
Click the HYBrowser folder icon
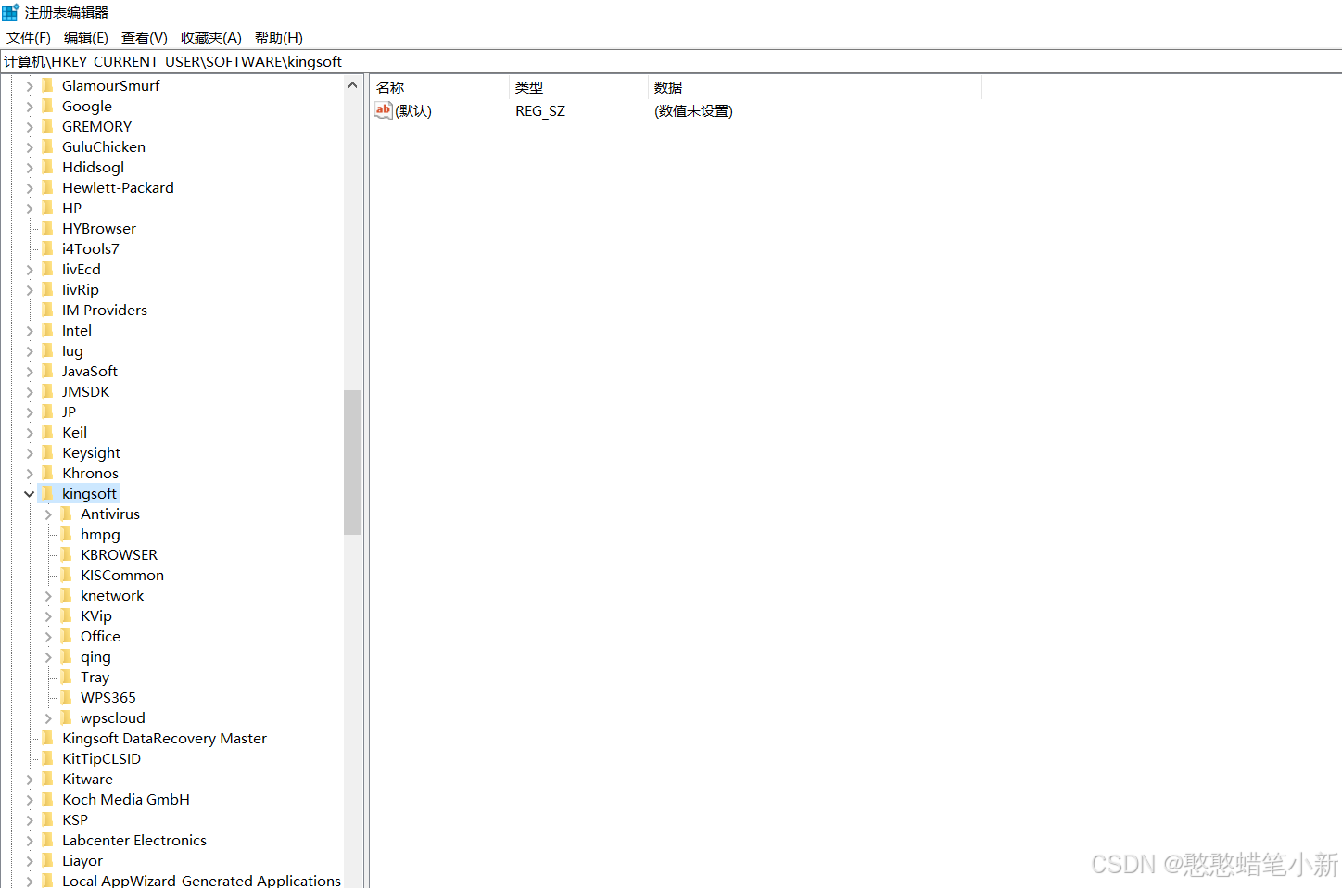pos(48,228)
